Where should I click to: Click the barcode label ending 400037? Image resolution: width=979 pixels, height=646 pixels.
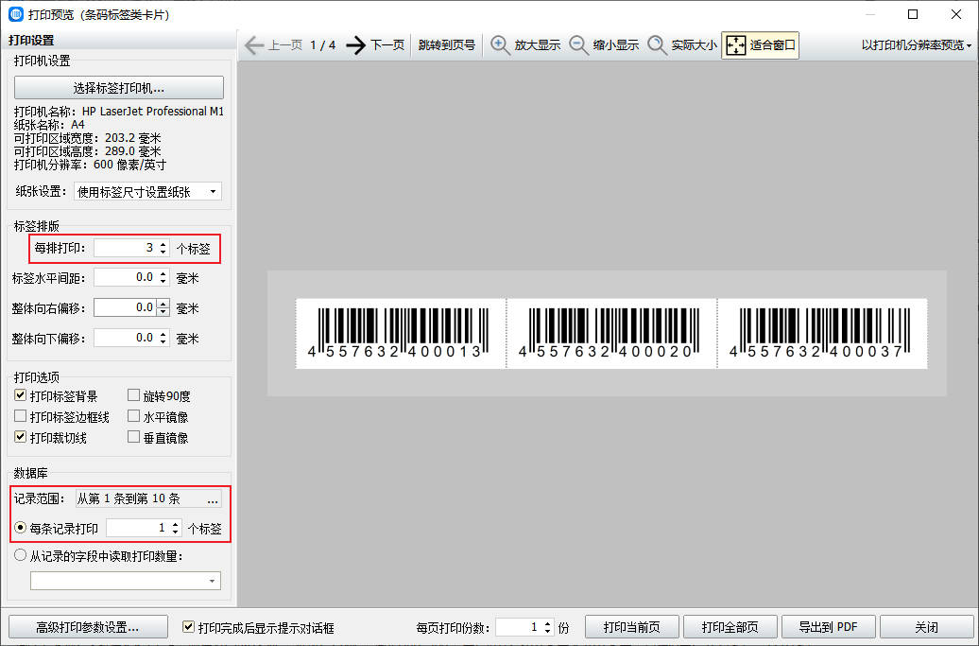pos(822,333)
